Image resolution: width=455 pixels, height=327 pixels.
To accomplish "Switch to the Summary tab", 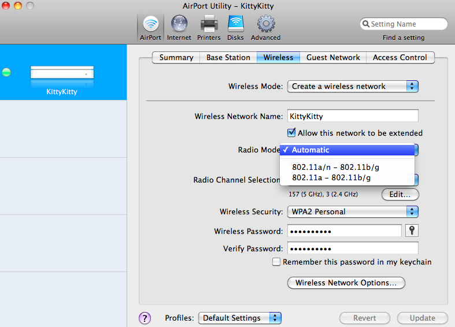I will point(176,57).
